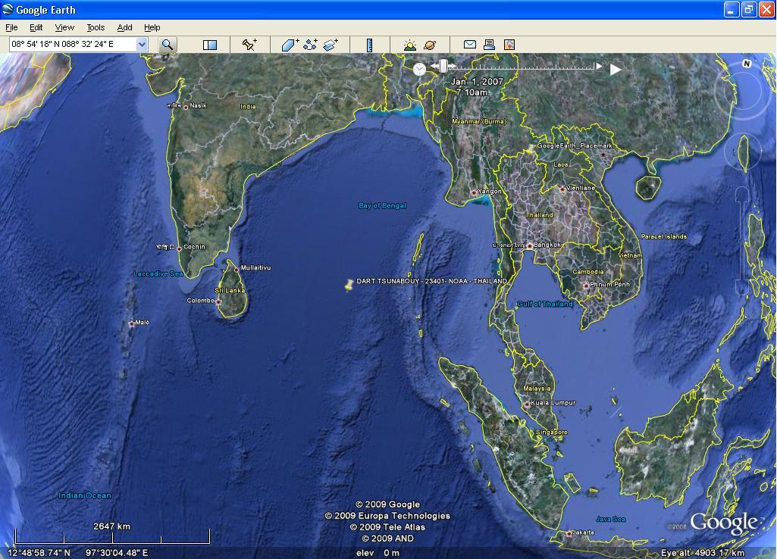Click the Paracel Islands label

click(x=664, y=236)
